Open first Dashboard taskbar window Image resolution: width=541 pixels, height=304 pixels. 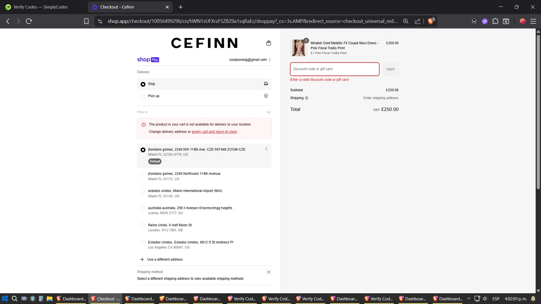coord(71,299)
